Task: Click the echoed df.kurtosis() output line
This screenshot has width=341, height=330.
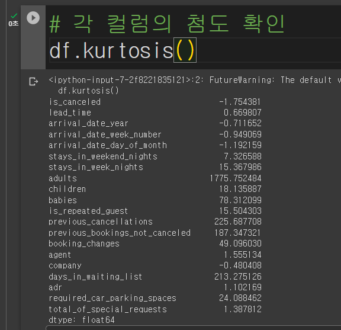Action: (89, 91)
